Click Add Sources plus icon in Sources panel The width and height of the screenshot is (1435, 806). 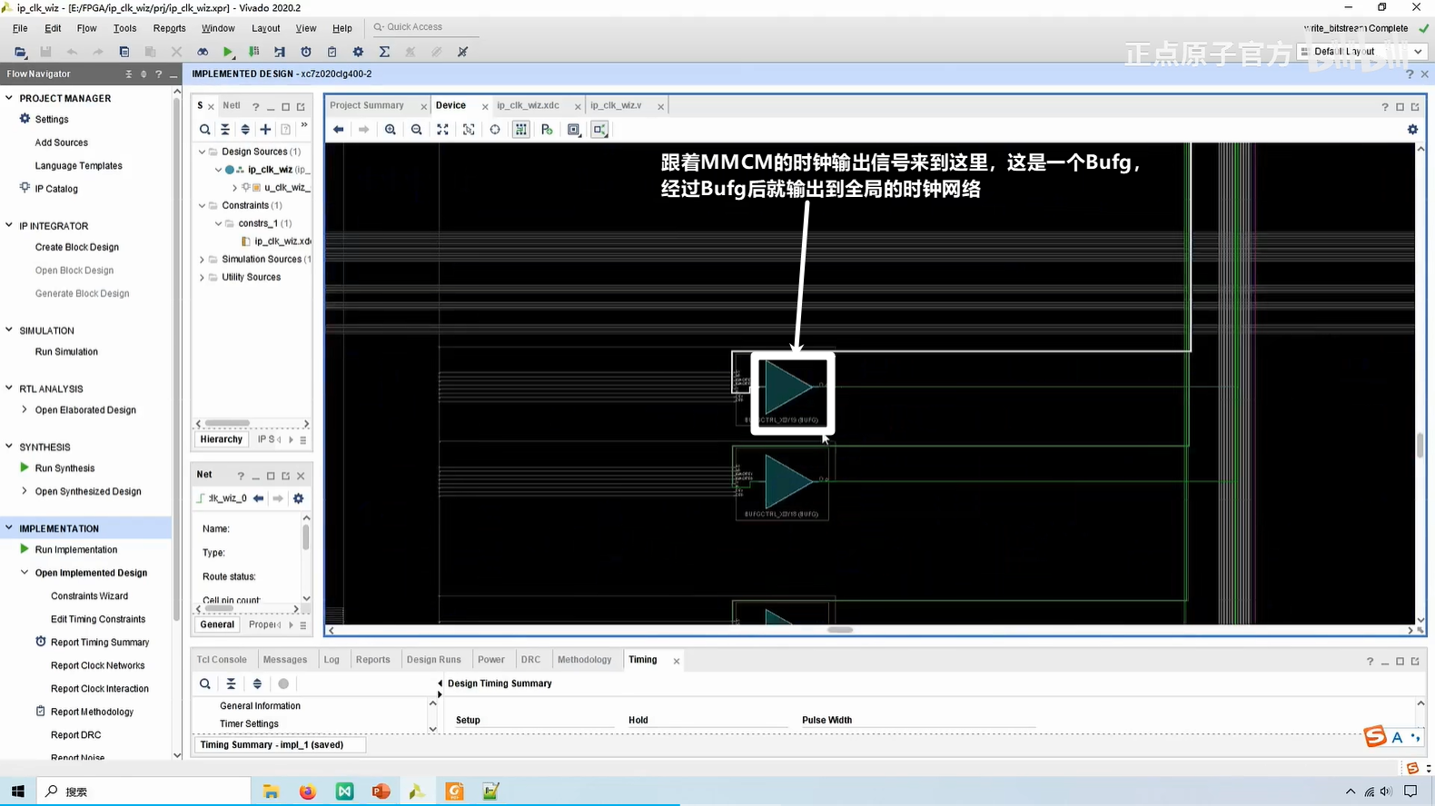click(265, 130)
